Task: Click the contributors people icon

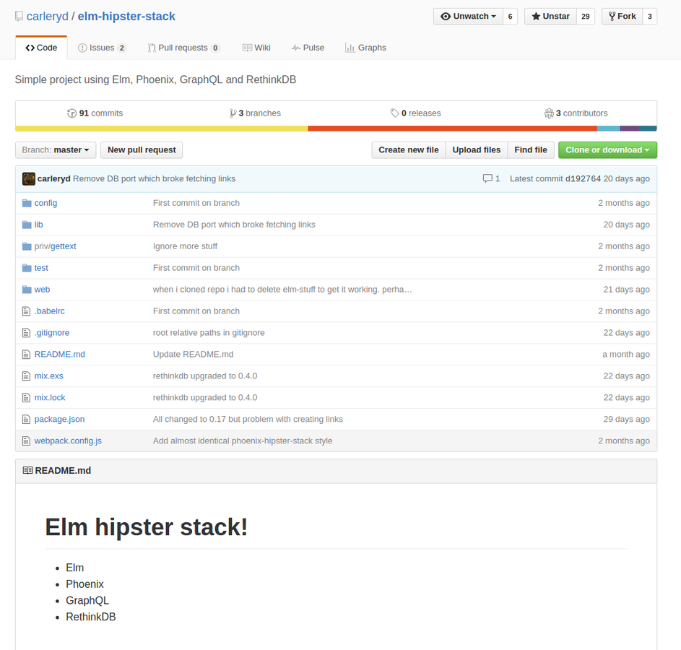Action: pyautogui.click(x=549, y=113)
